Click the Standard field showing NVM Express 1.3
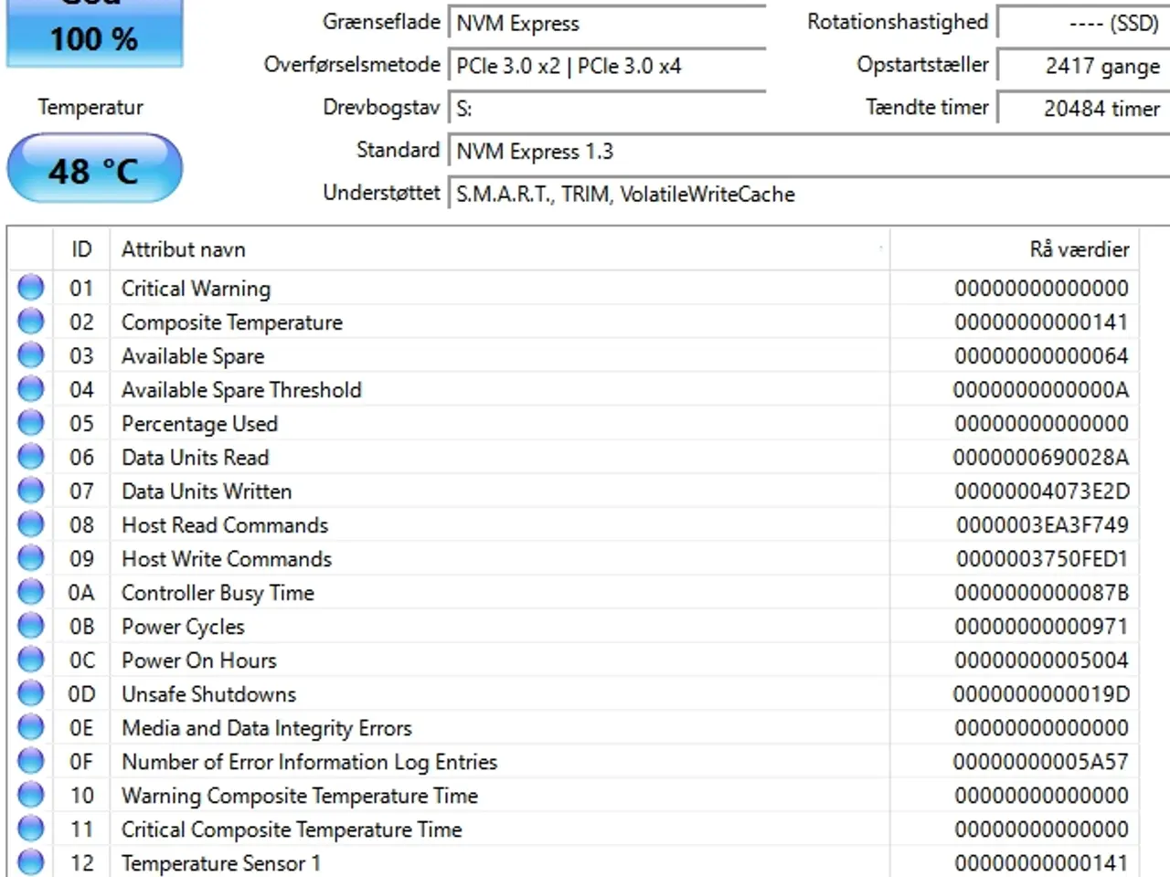1170x877 pixels. click(x=809, y=151)
